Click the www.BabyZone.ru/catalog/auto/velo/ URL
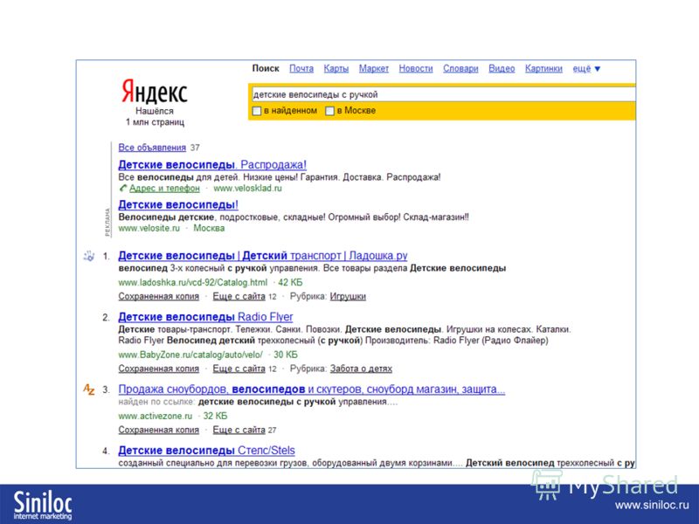 [x=190, y=355]
